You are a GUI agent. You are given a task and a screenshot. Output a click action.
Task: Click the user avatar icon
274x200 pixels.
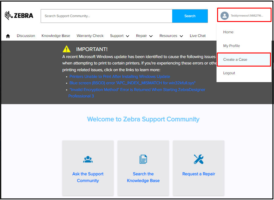(x=224, y=16)
